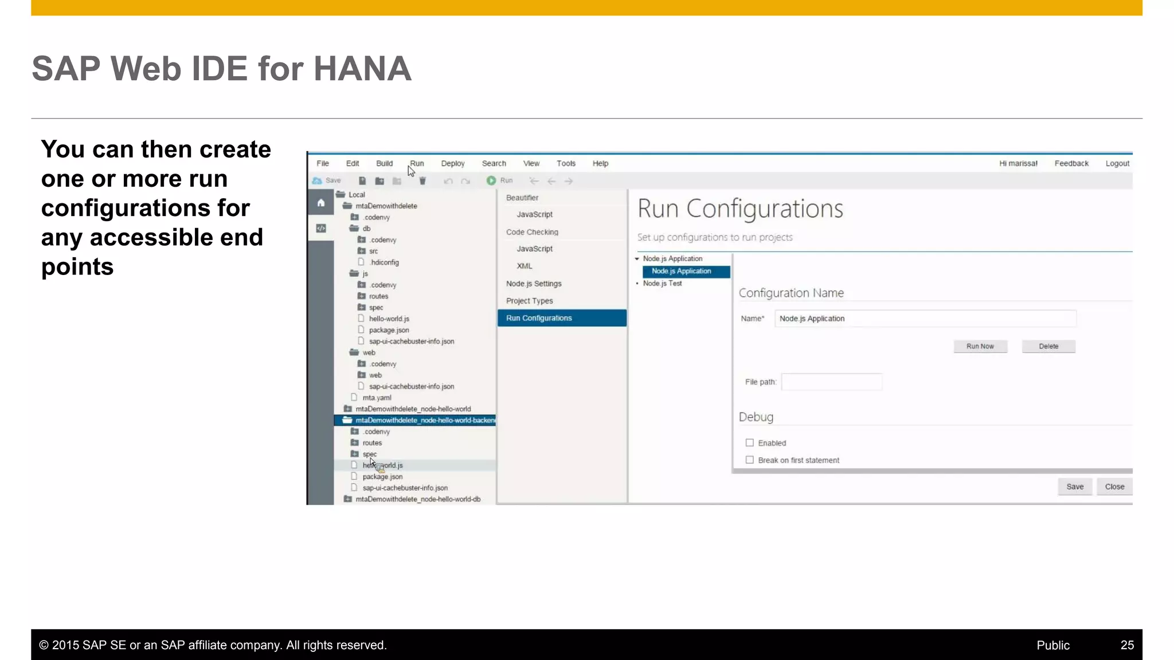Click the File path input field
The height and width of the screenshot is (660, 1174).
[x=832, y=382]
